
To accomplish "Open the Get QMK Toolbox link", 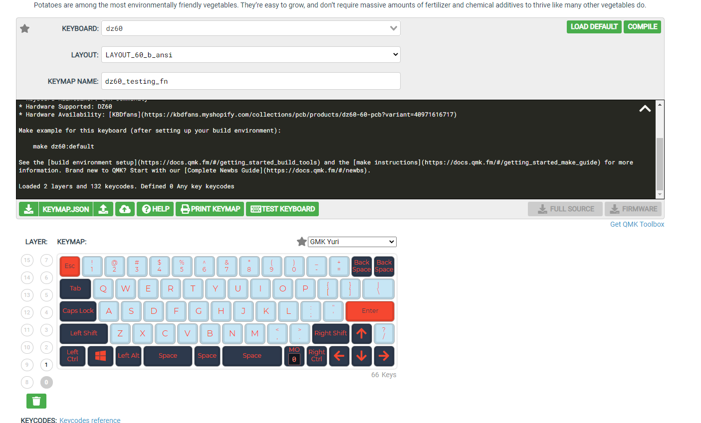I will click(637, 224).
